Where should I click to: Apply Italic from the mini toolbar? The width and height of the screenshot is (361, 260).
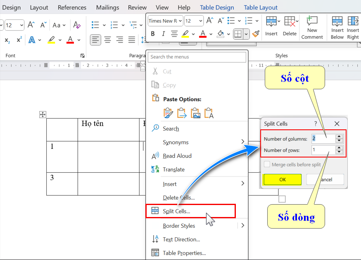163,34
